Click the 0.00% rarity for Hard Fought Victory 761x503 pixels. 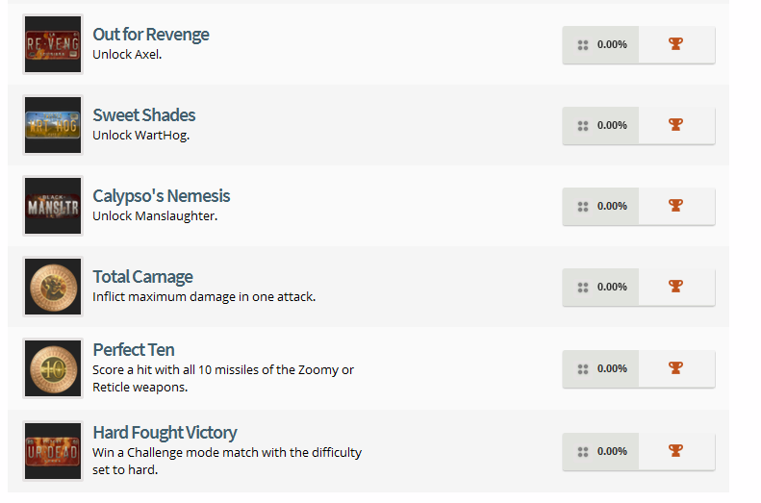pos(612,451)
